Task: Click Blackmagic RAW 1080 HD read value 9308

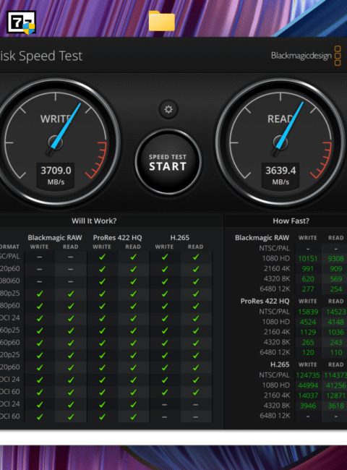Action: pyautogui.click(x=335, y=259)
